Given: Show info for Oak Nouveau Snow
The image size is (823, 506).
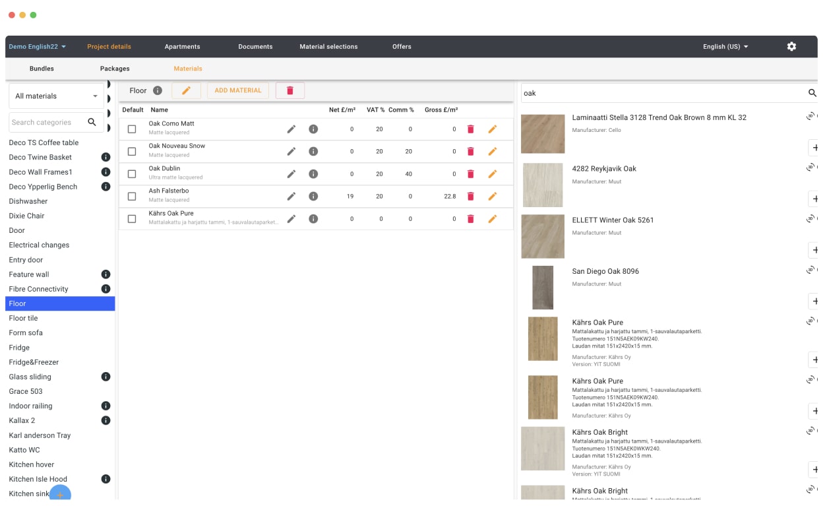Looking at the screenshot, I should click(313, 152).
